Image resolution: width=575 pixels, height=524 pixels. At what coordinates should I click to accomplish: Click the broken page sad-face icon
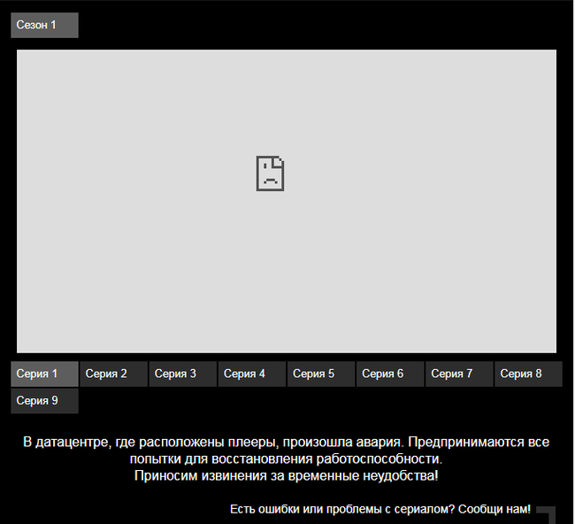click(270, 173)
